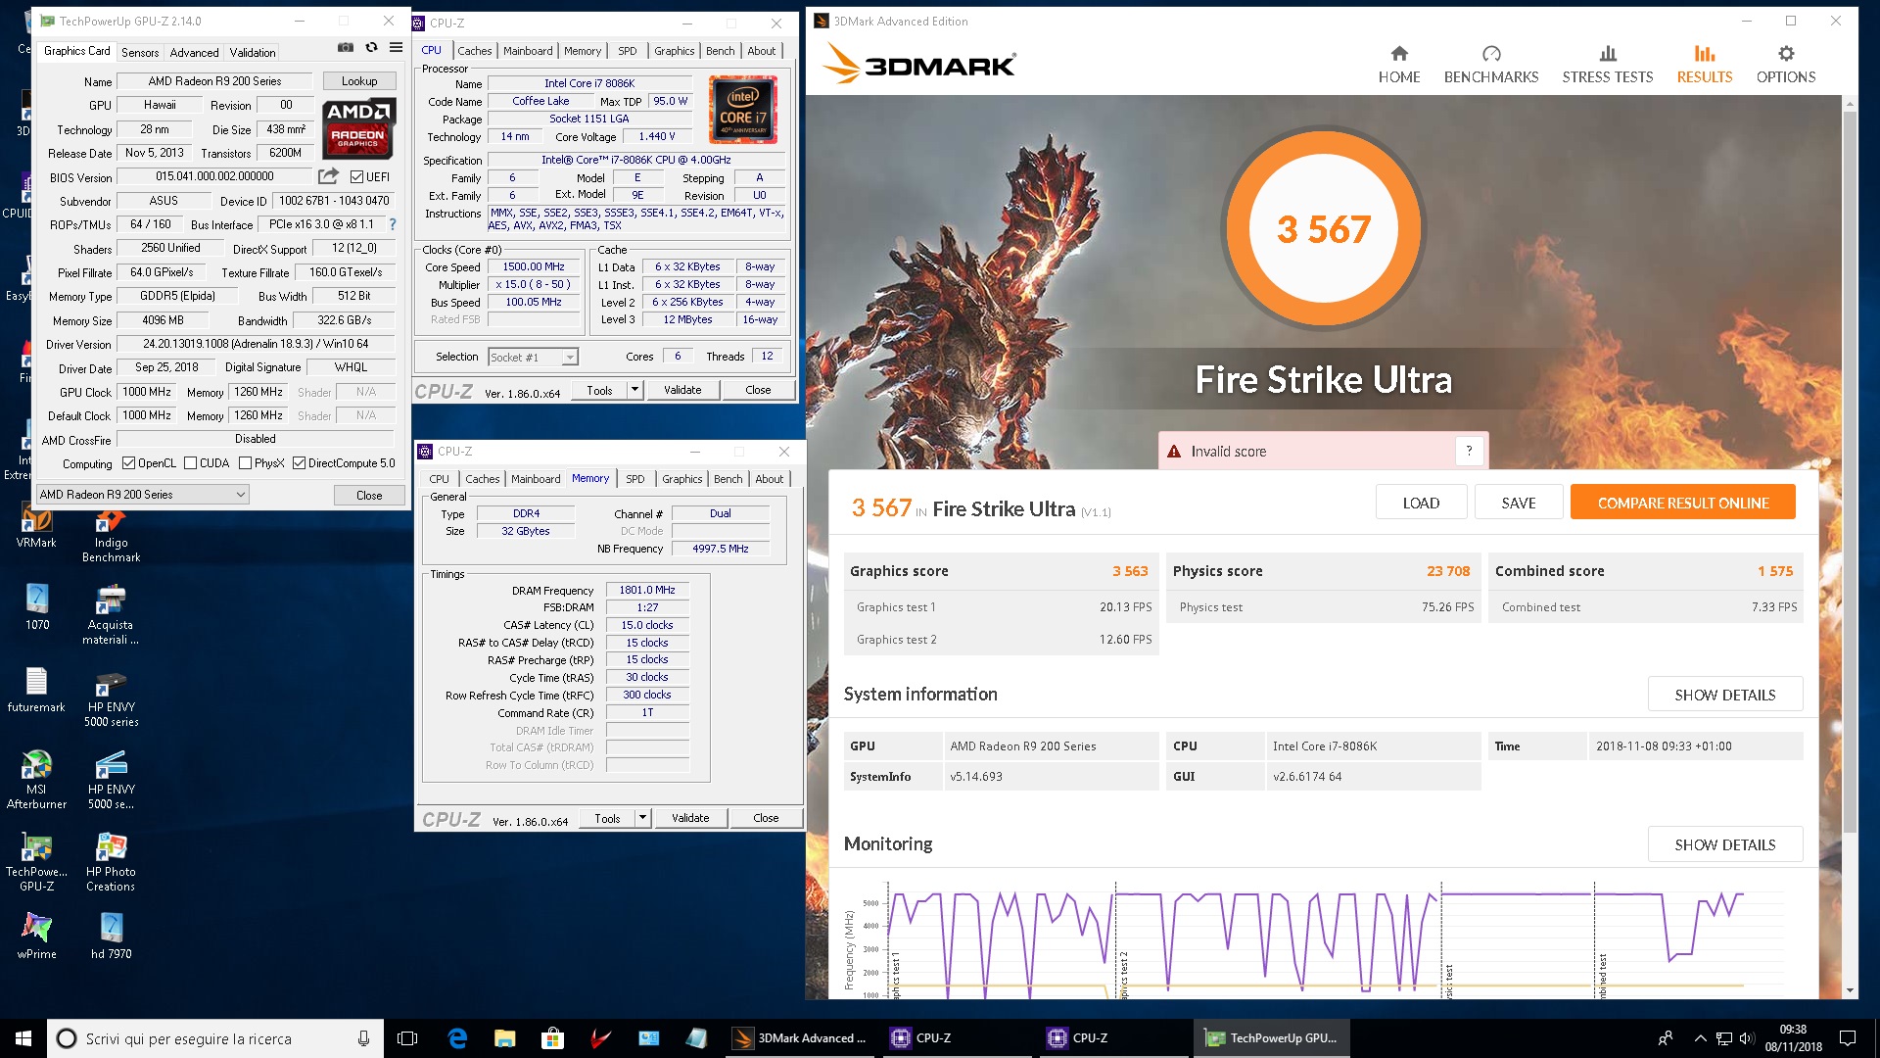Expand Tools dropdown arrow in lower CPU-Z
This screenshot has height=1058, width=1880.
642,818
